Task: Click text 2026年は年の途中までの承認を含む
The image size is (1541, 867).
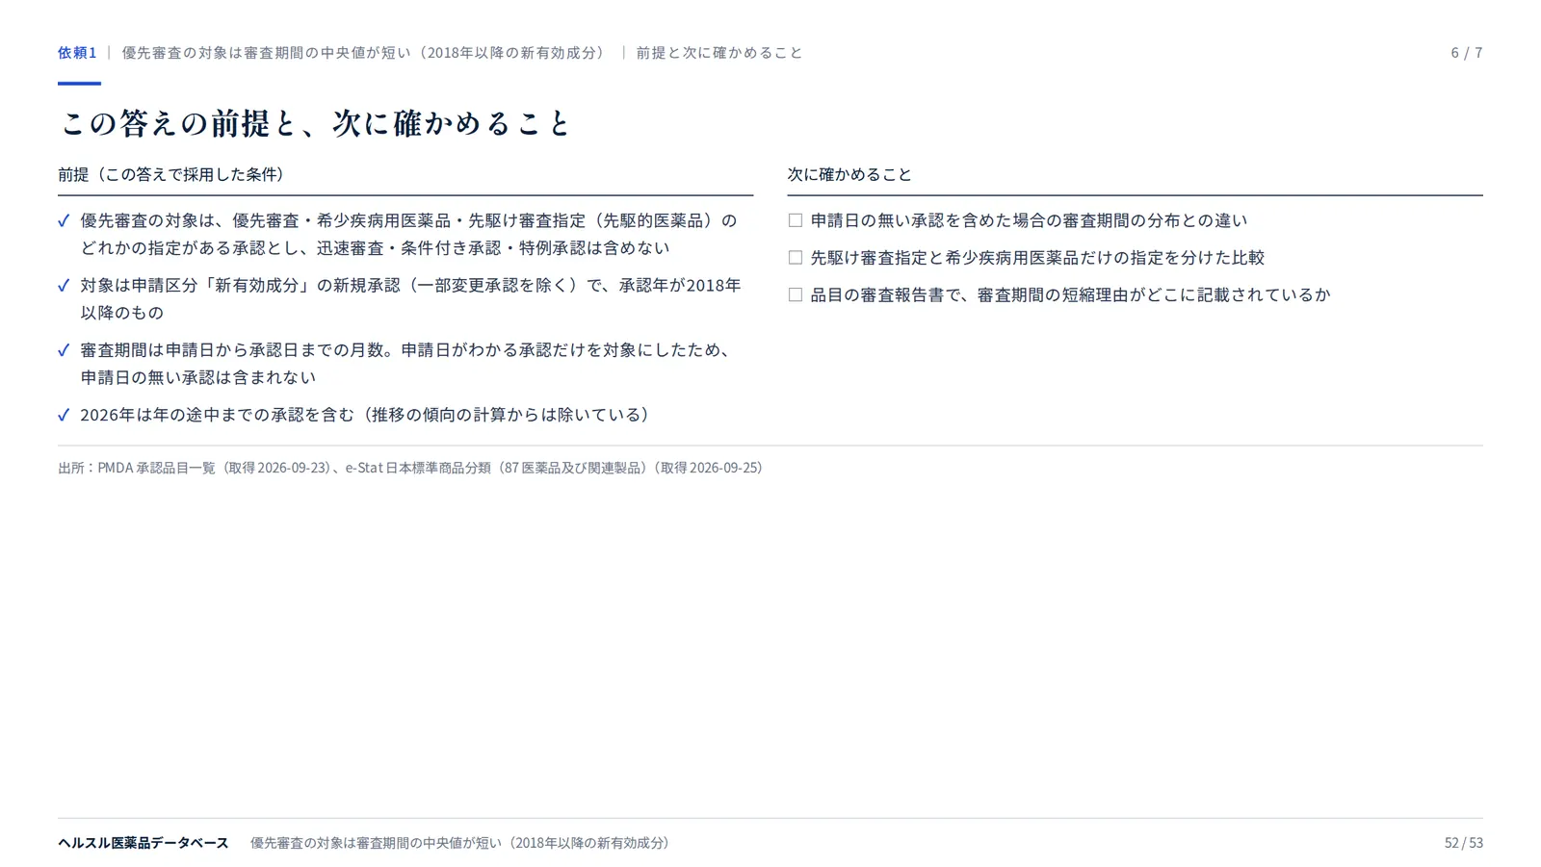Action: click(x=365, y=415)
